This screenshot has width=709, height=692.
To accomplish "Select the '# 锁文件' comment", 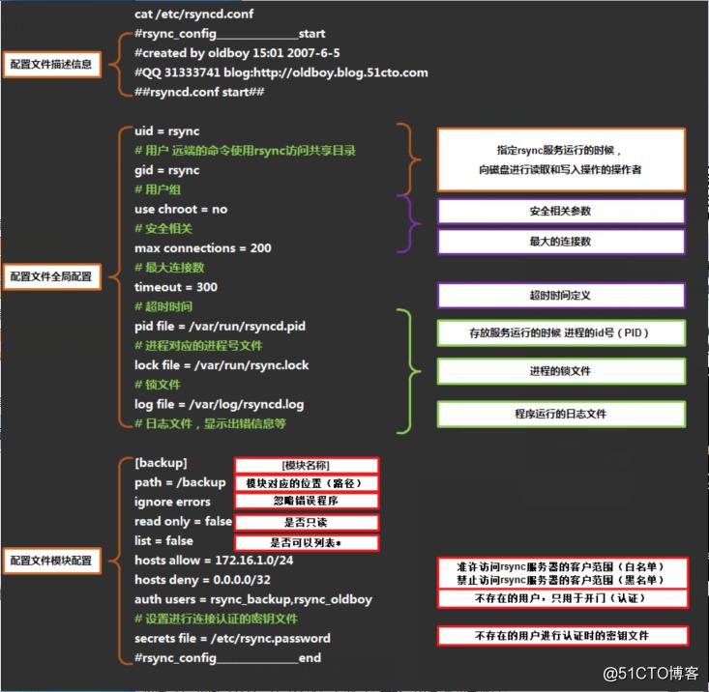I will click(x=158, y=385).
